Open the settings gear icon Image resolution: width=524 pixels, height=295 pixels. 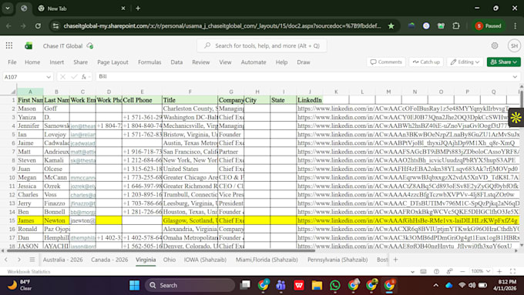point(495,45)
